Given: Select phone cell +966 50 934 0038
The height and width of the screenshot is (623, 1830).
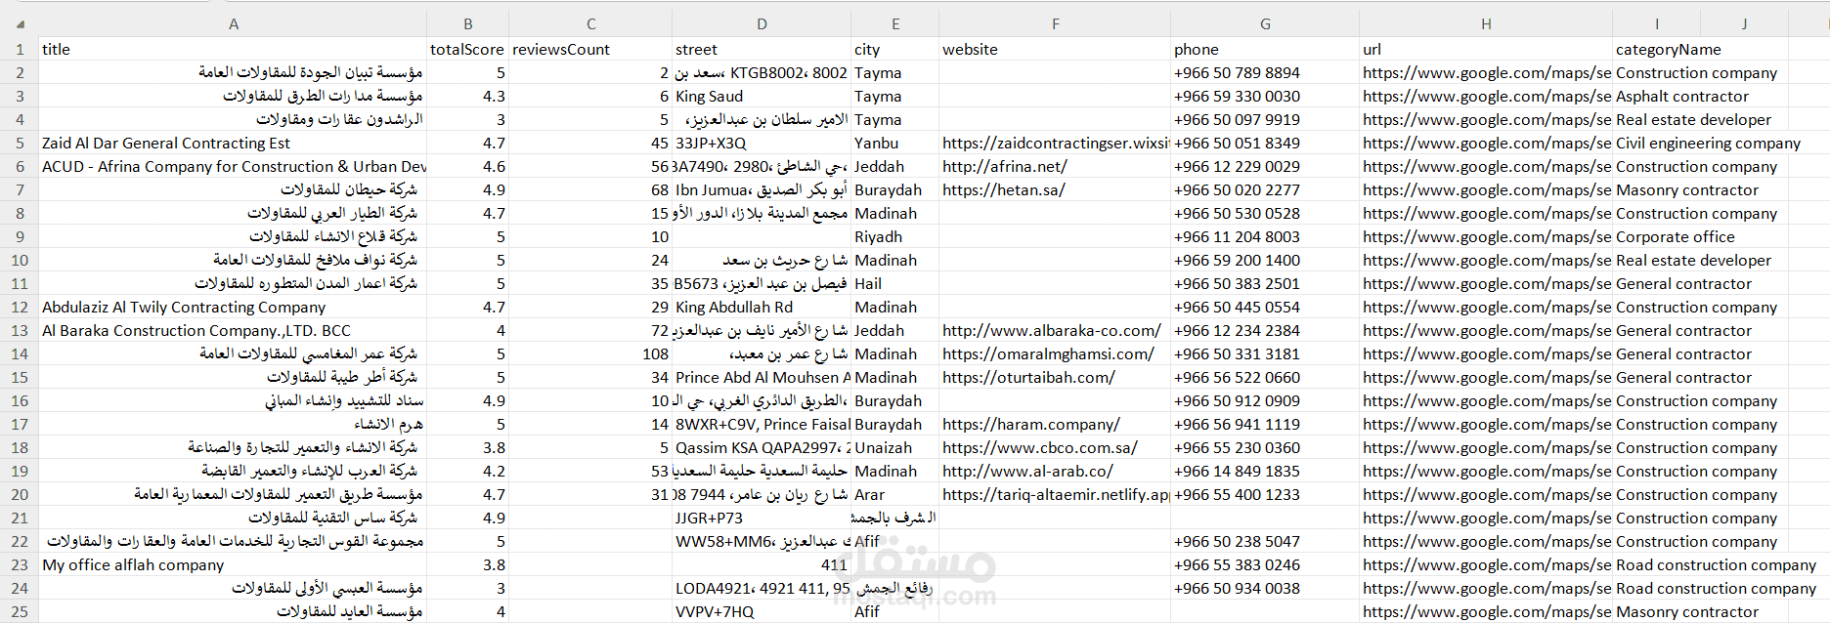Looking at the screenshot, I should point(1265,588).
